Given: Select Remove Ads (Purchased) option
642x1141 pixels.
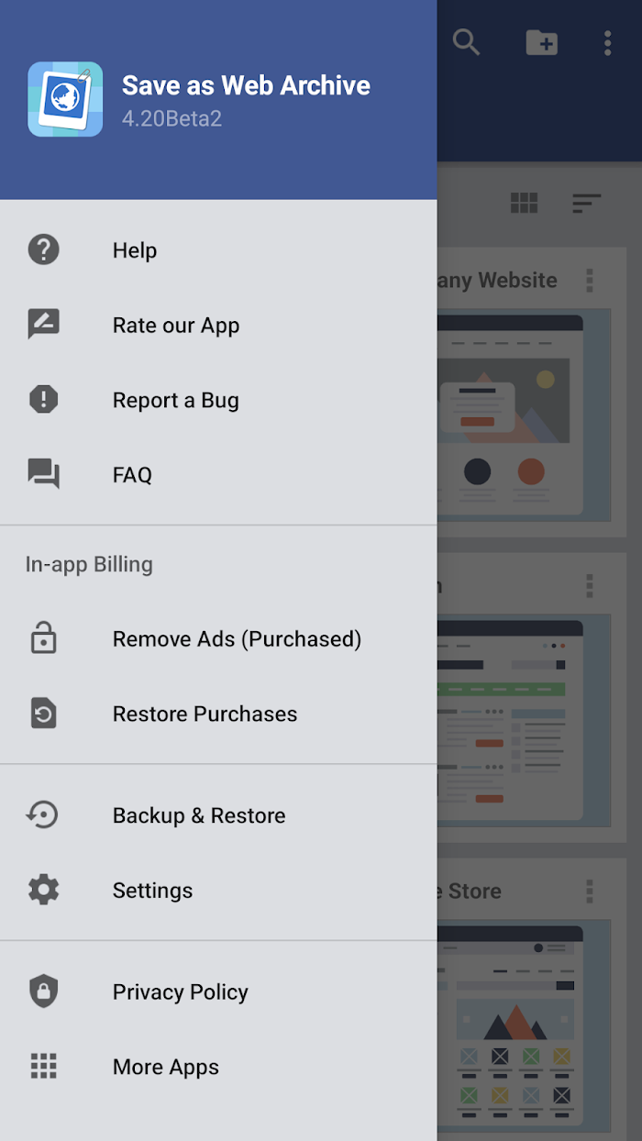Looking at the screenshot, I should point(218,638).
